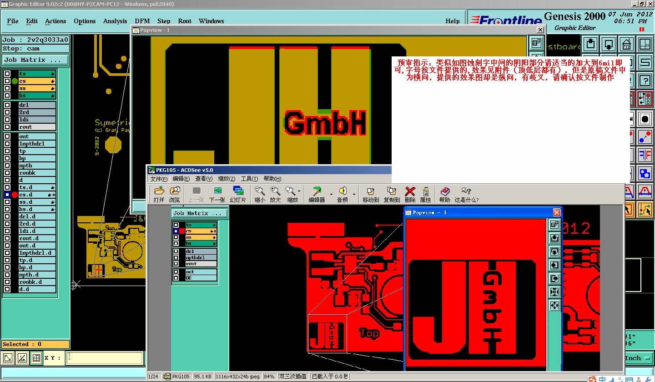Click the Home view icon

click(626, 45)
